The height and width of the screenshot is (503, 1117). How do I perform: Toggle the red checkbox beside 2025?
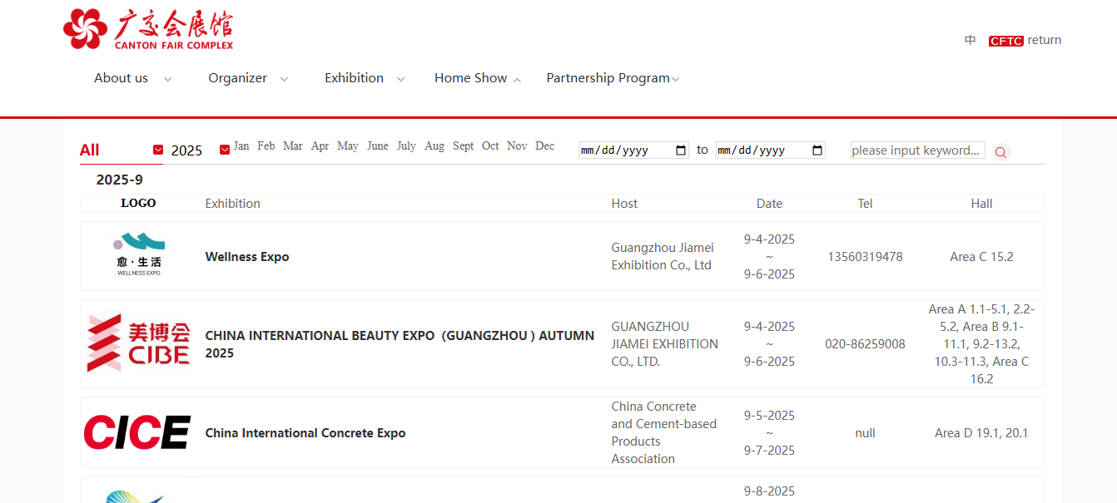(x=224, y=149)
